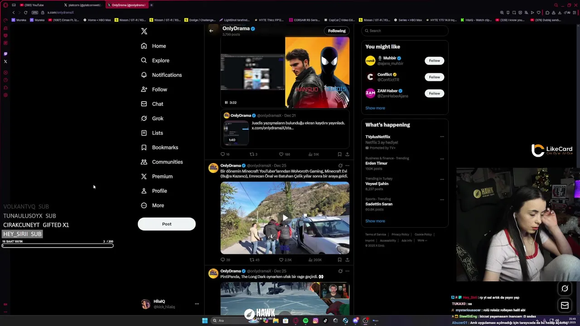The image size is (580, 326).
Task: Open HilalQ account menu dots
Action: [x=197, y=304]
